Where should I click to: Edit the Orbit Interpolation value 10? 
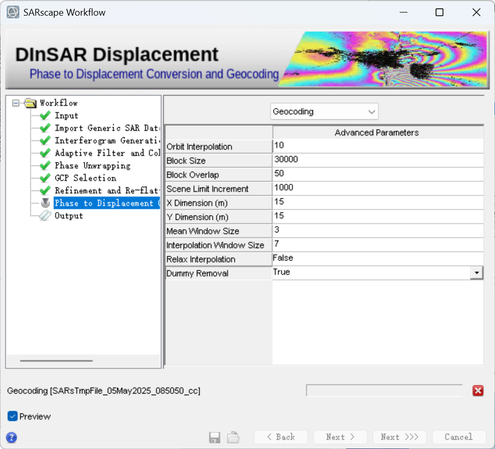point(378,146)
